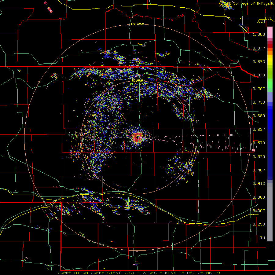275x275 pixels.
Task: Click the 1.000 value on the scale
Action: (259, 35)
